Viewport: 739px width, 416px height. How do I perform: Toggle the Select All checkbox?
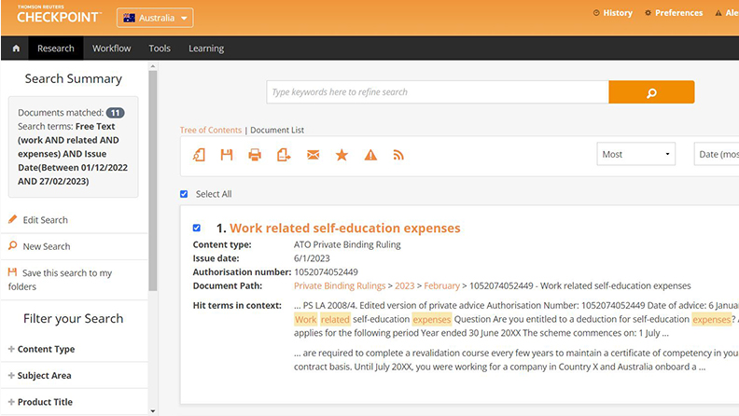click(x=185, y=194)
